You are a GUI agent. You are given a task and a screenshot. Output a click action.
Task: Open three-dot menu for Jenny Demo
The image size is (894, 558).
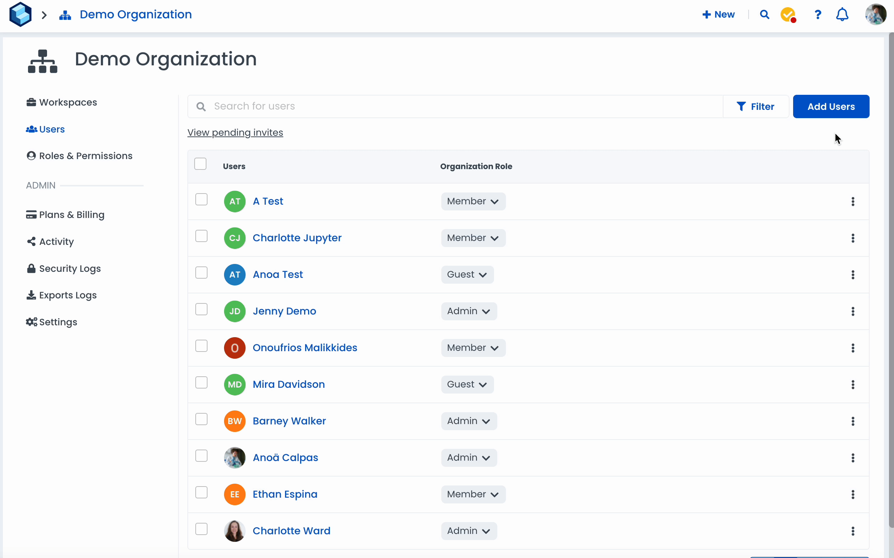pyautogui.click(x=853, y=311)
